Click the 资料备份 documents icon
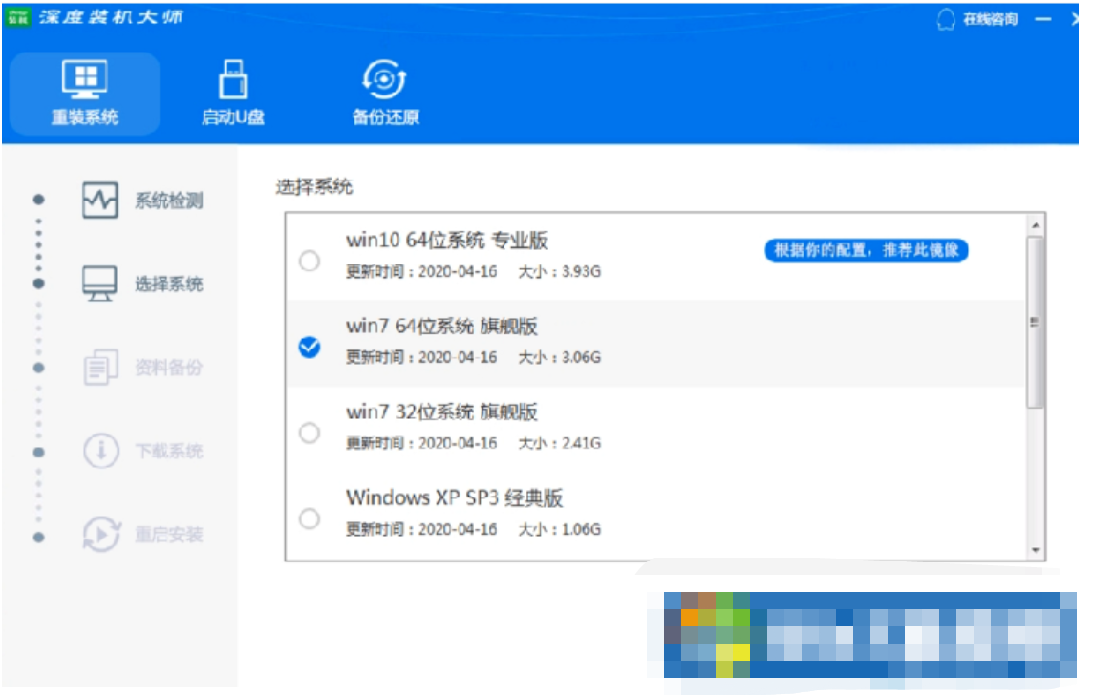This screenshot has width=1093, height=698. [100, 368]
